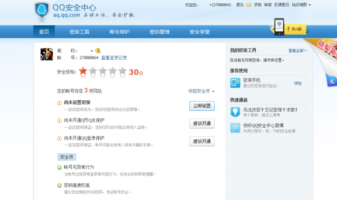The height and width of the screenshot is (200, 337).
Task: Open the mail envelope icon in top bar
Action: click(248, 4)
